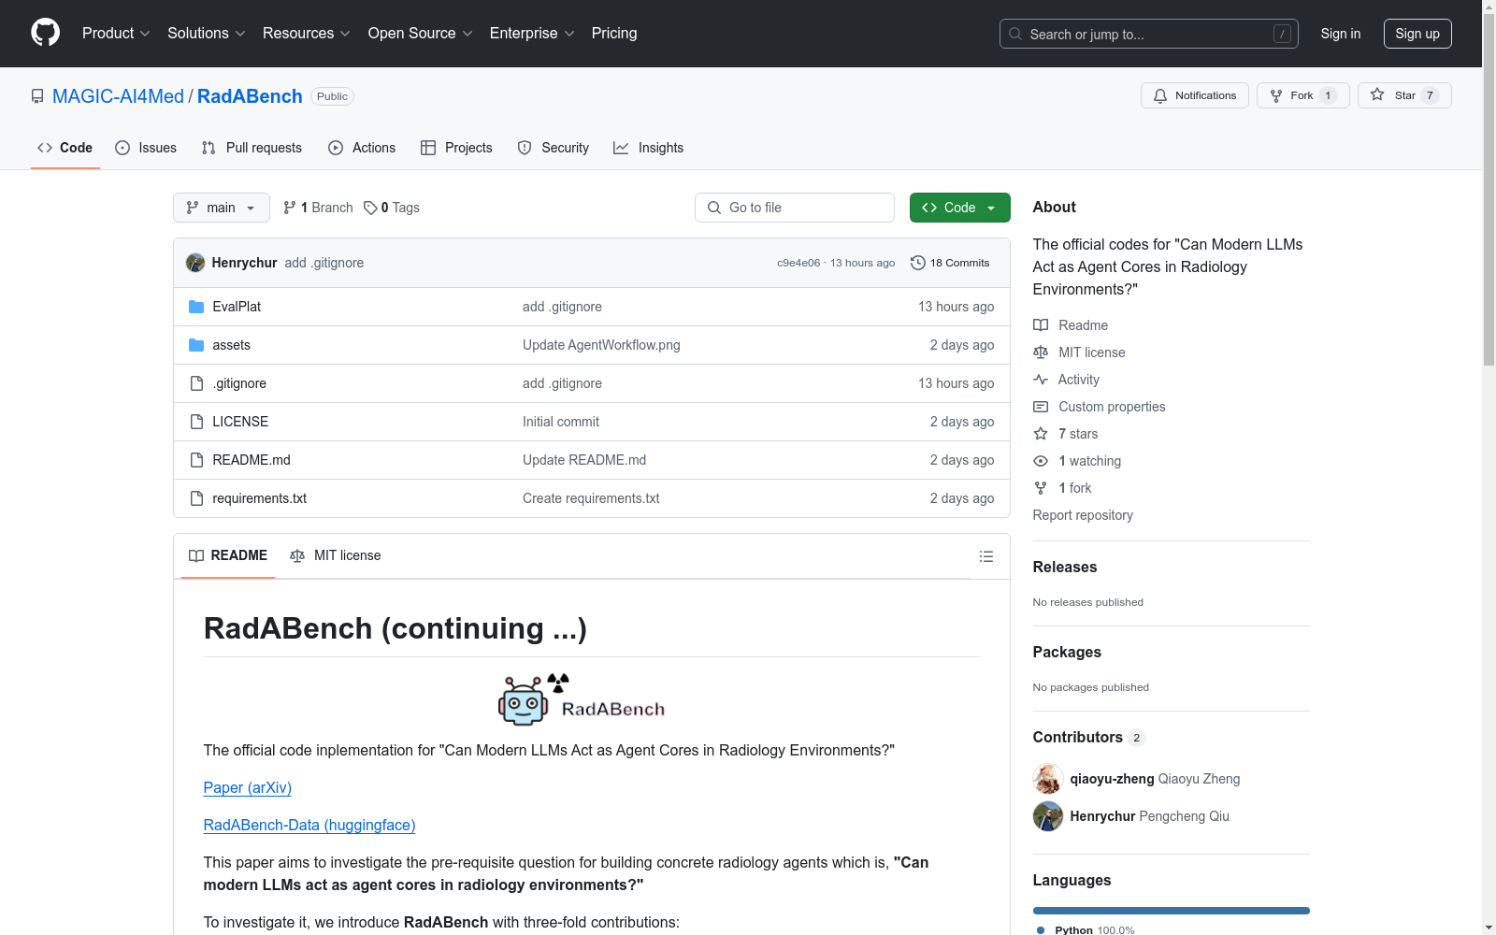The image size is (1496, 935).
Task: View the 18 Commits history link
Action: [950, 263]
